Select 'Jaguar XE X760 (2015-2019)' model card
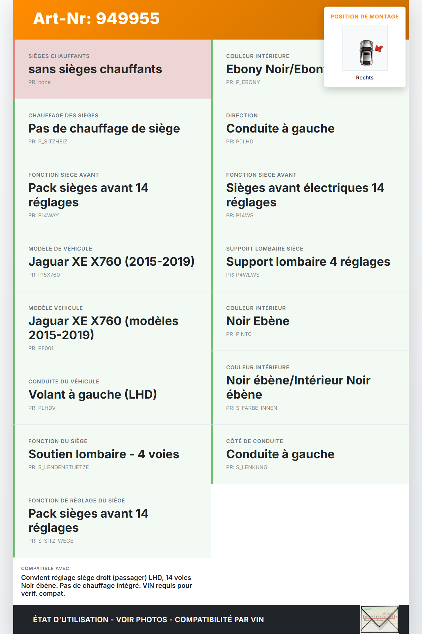The height and width of the screenshot is (634, 422). (112, 262)
